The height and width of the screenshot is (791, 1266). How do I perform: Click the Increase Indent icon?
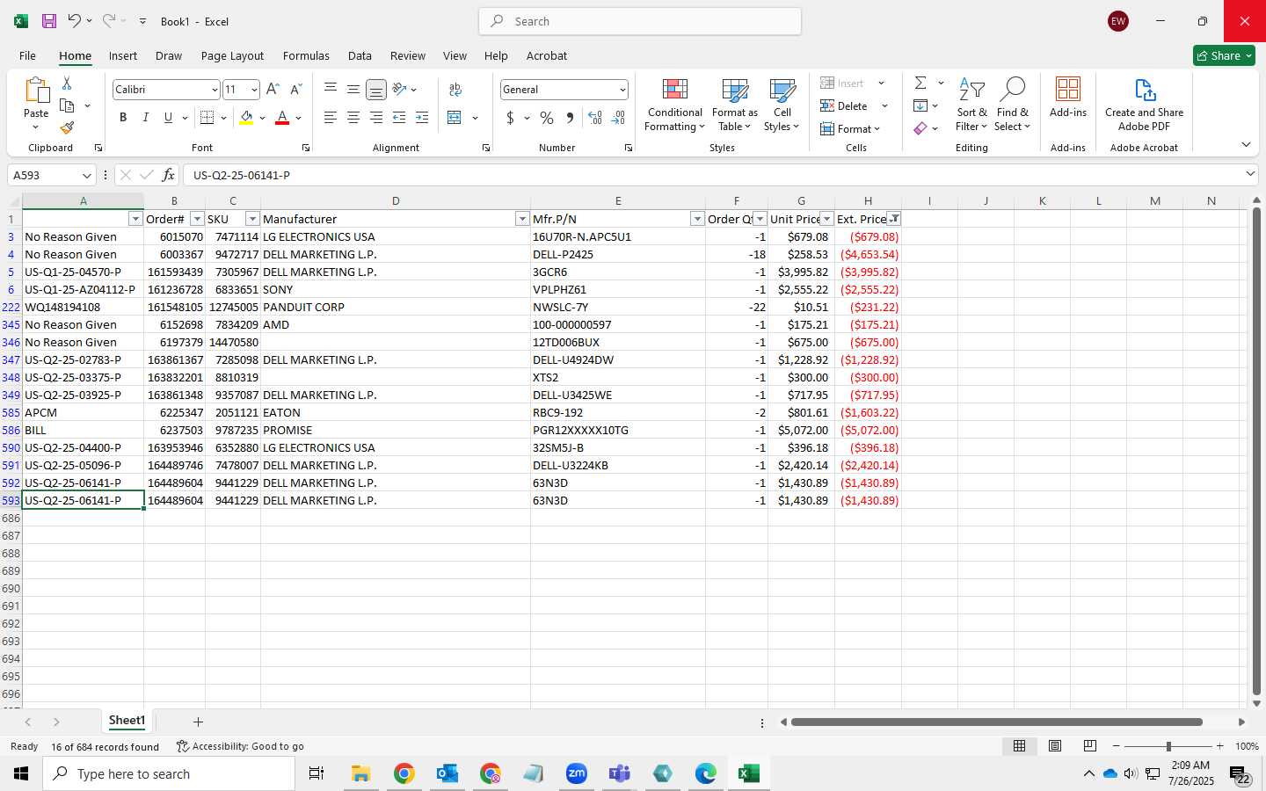click(422, 118)
